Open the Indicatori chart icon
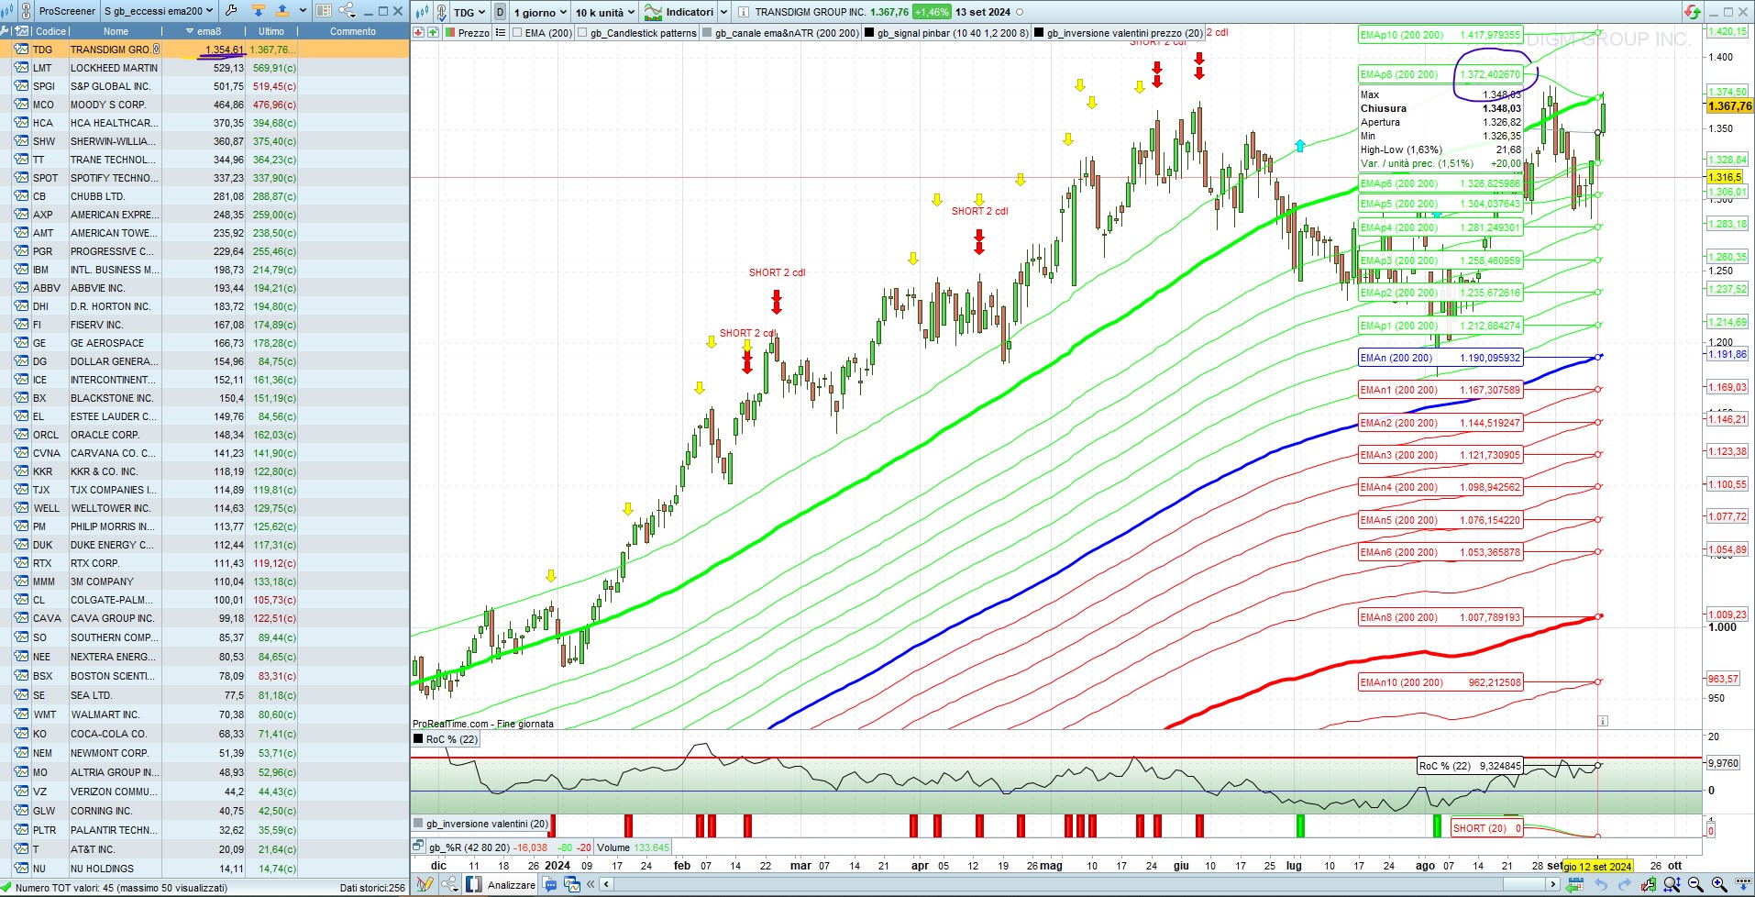1755x897 pixels. [x=653, y=12]
